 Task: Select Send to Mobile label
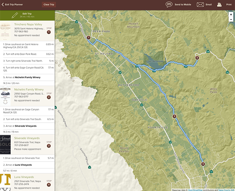pos(183,4)
